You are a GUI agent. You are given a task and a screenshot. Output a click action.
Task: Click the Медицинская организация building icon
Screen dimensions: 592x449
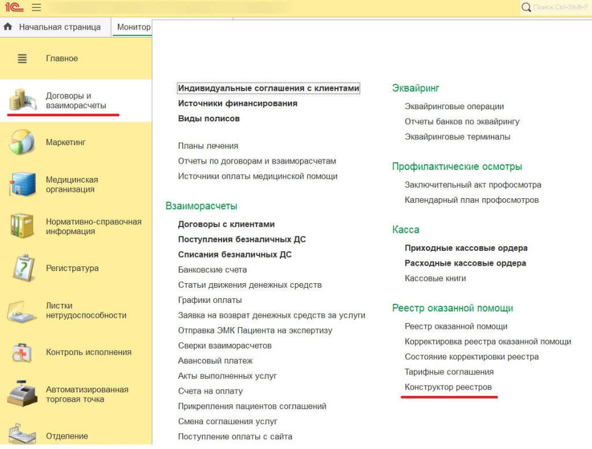click(x=22, y=184)
